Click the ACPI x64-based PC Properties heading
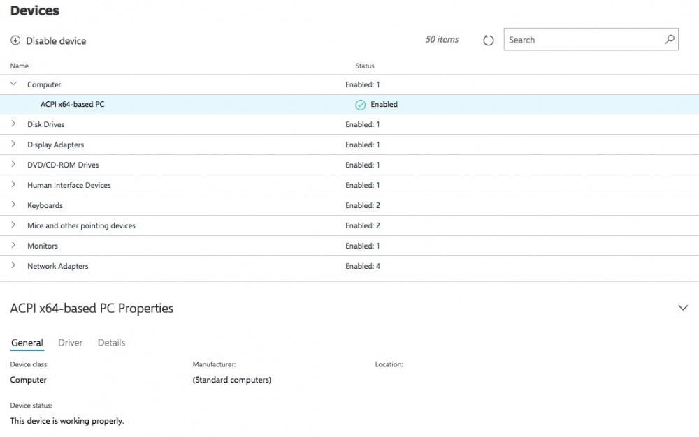 (x=92, y=308)
